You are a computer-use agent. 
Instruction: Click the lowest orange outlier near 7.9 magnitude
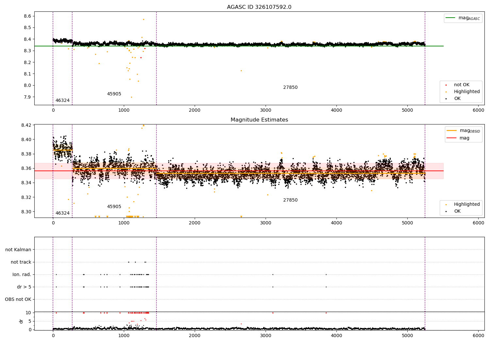[x=131, y=97]
